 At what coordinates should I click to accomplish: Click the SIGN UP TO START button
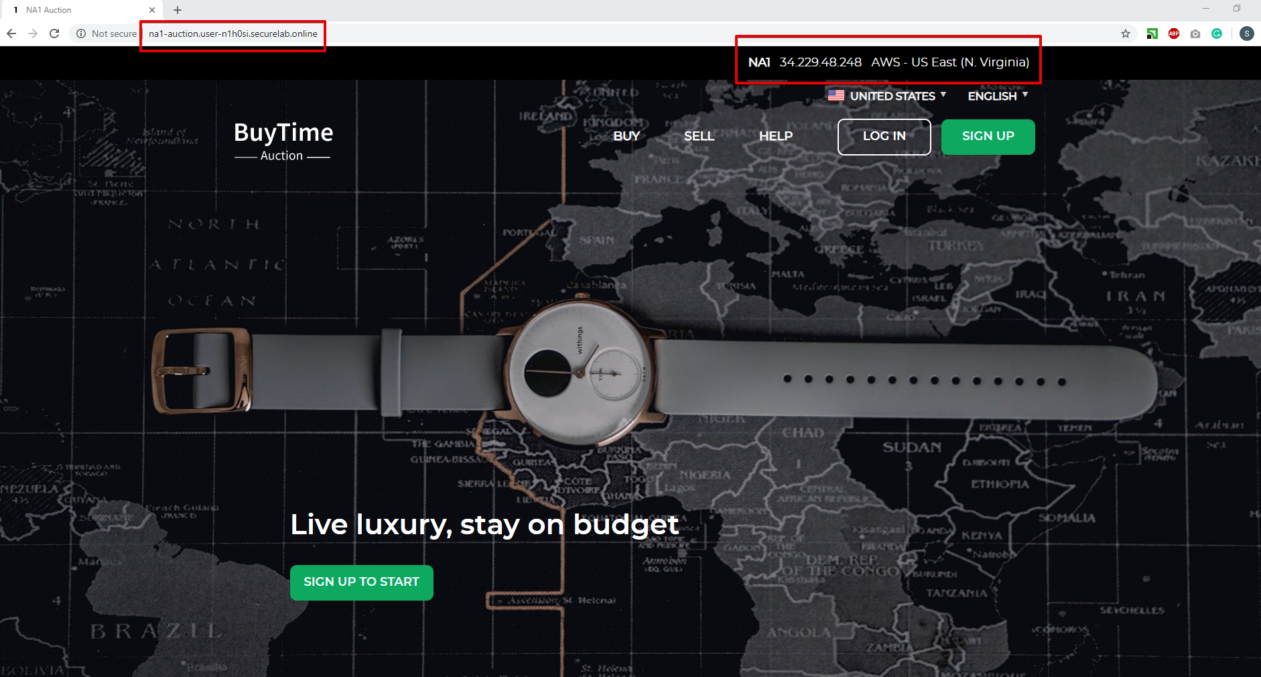[362, 582]
